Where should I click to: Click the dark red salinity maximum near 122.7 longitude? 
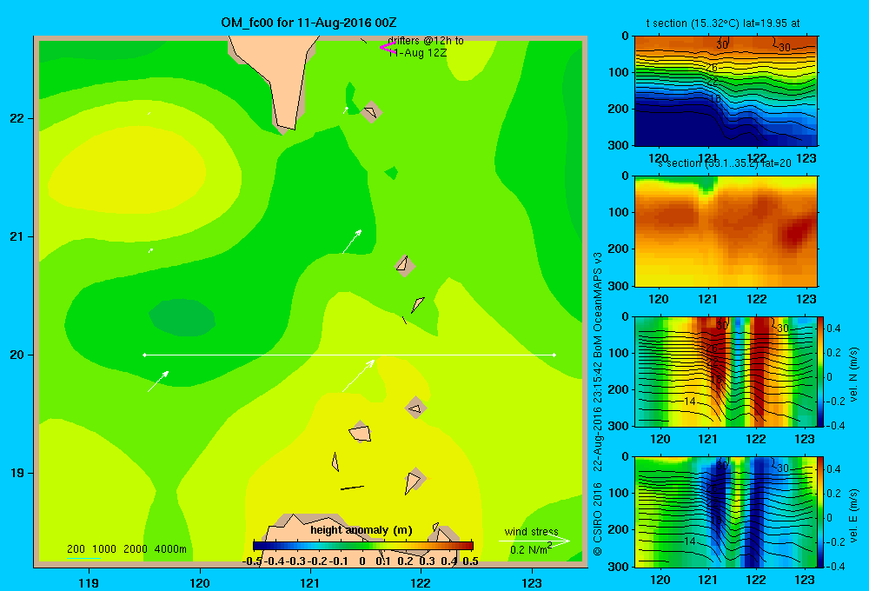point(796,234)
